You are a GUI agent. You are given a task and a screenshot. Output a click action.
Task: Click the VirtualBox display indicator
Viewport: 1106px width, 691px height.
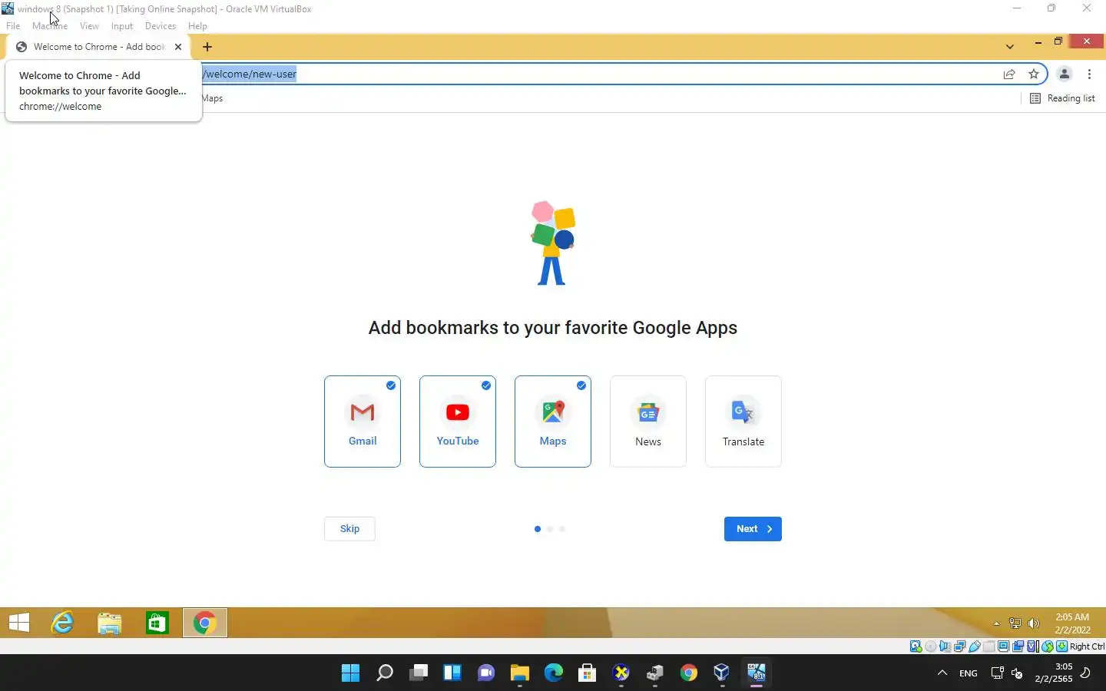point(1004,646)
